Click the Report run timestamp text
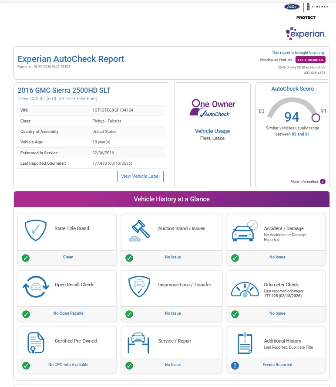The height and width of the screenshot is (387, 336). click(44, 66)
